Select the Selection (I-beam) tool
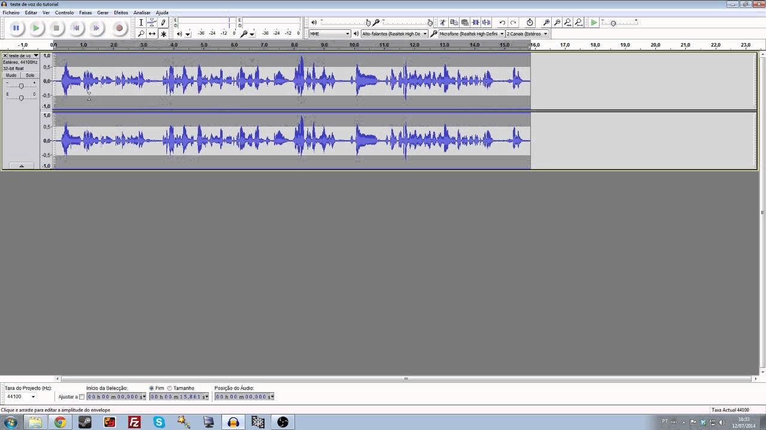This screenshot has width=766, height=430. coord(141,23)
